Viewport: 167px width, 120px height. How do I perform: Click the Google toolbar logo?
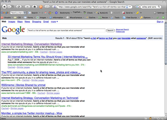tap(5, 13)
